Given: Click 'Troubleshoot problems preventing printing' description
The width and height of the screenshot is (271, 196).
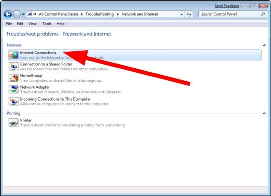Looking at the screenshot, I should tap(73, 125).
